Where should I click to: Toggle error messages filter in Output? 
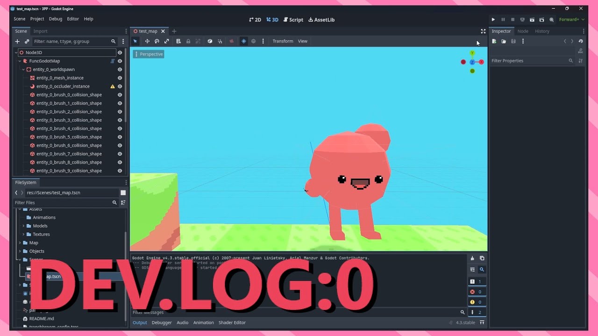[477, 292]
